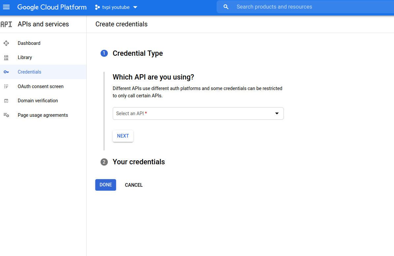Select step 2 Your credentials heading
This screenshot has height=256, width=394.
(x=138, y=162)
